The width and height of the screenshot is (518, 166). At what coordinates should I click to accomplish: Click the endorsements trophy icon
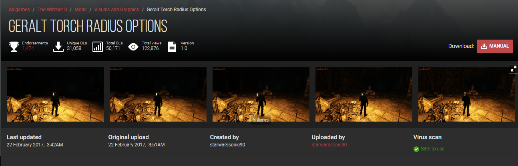coord(14,46)
